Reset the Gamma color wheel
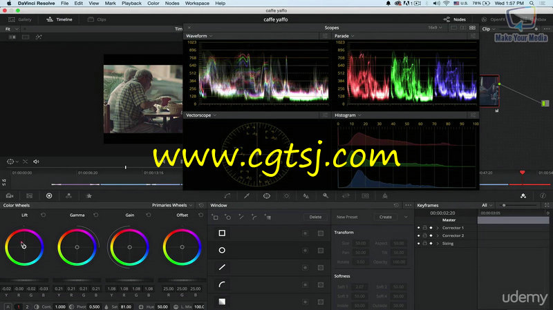 [x=96, y=215]
